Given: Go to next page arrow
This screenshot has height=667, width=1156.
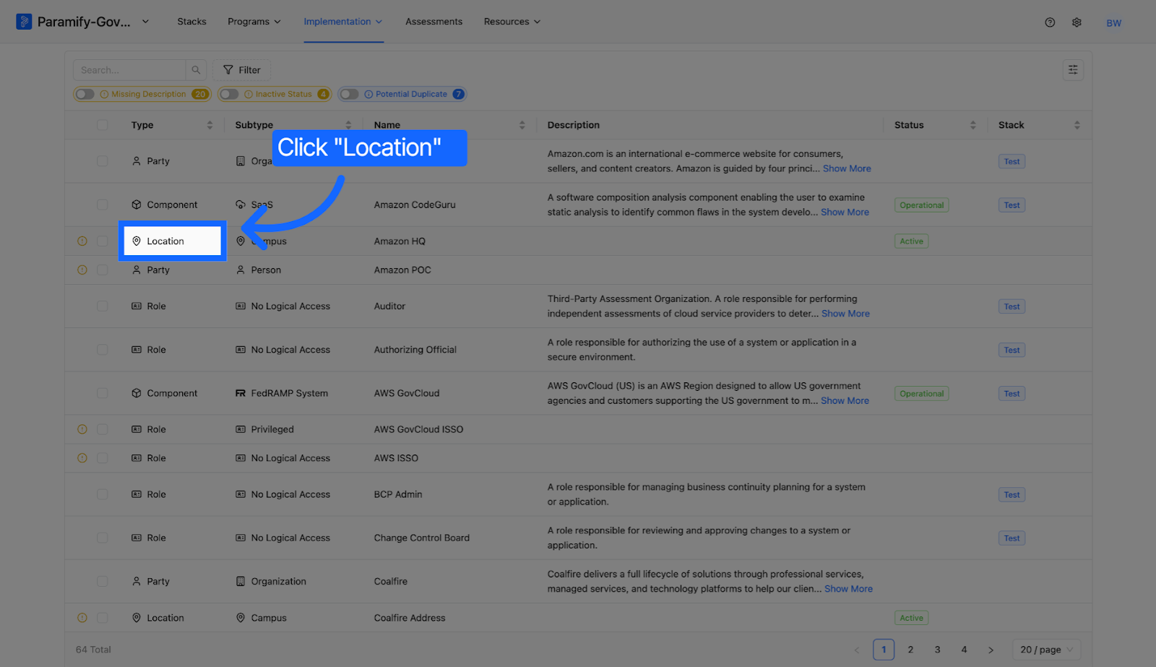Looking at the screenshot, I should tap(991, 650).
